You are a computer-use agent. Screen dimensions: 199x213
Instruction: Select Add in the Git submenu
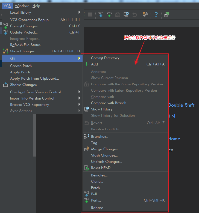point(94,64)
